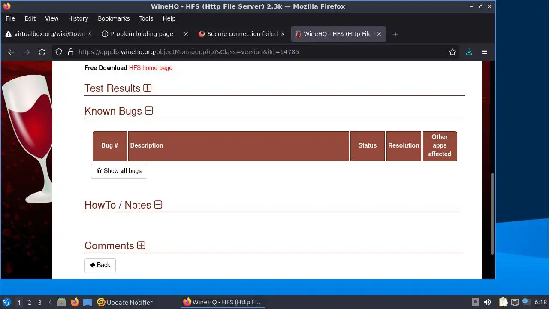Collapse the Known Bugs section
Image resolution: width=549 pixels, height=309 pixels.
[x=149, y=111]
